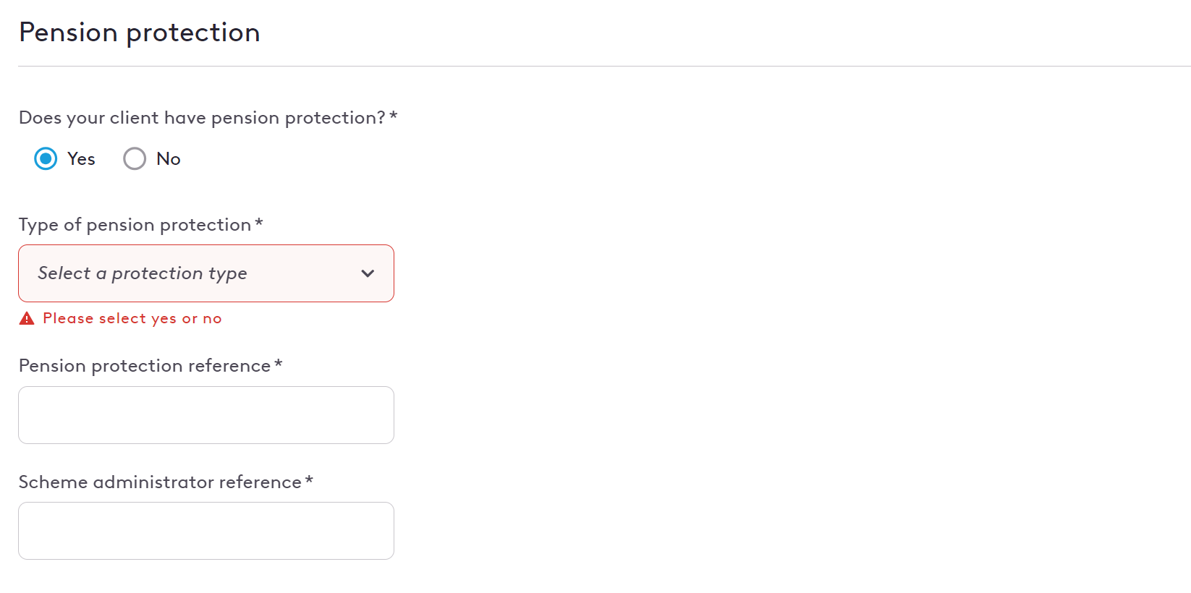The width and height of the screenshot is (1191, 593).
Task: Click the 'Type of pension protection' label
Action: pyautogui.click(x=135, y=225)
